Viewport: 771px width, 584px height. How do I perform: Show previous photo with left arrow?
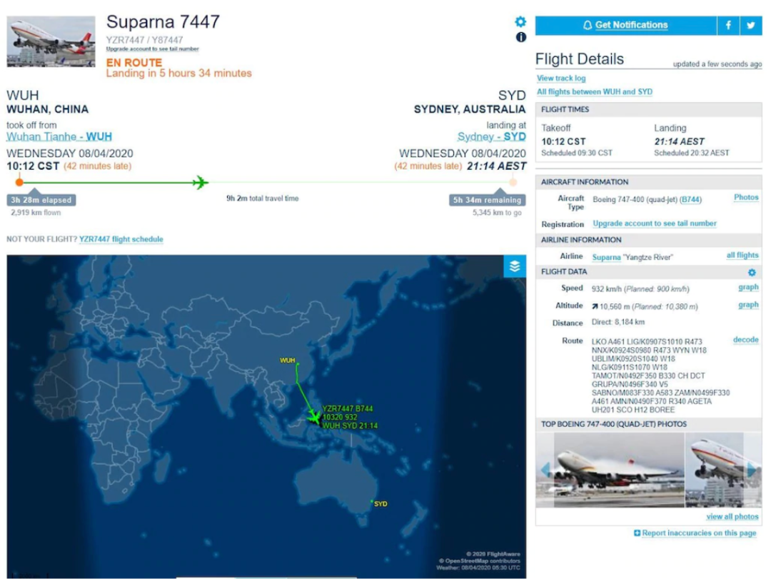tap(545, 470)
